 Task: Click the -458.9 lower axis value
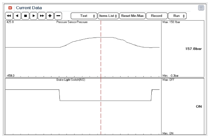[10, 76]
